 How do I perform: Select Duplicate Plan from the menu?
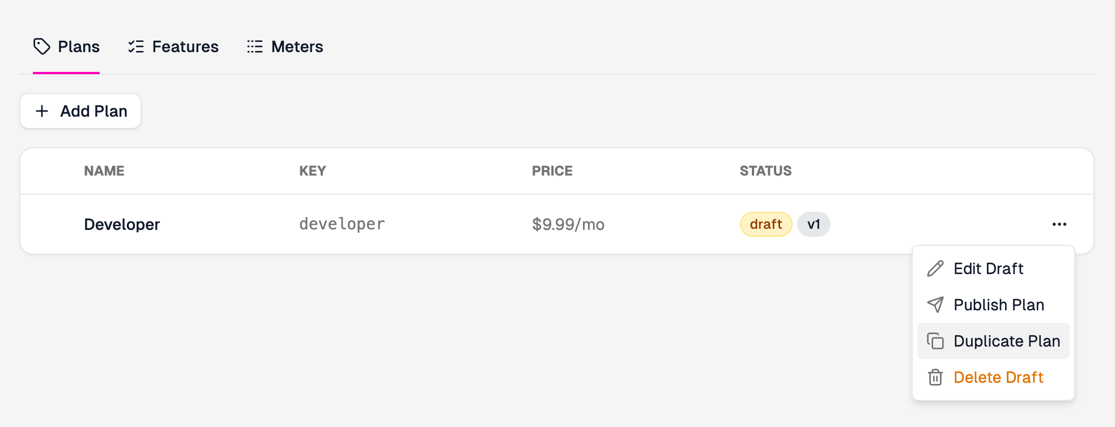click(x=1007, y=341)
